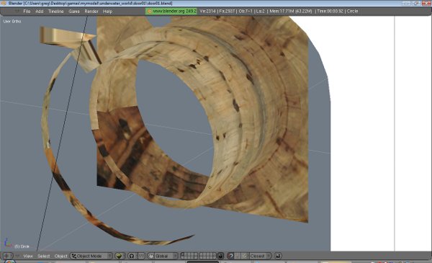Viewport: 432px width, 263px height.
Task: Open the Game menu
Action: pyautogui.click(x=74, y=12)
